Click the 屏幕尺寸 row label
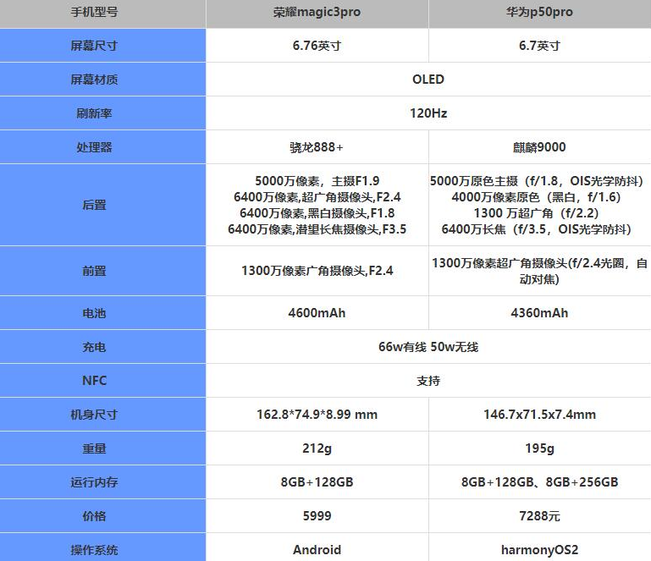 94,46
